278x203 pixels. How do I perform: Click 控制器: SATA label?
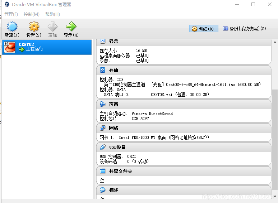click(x=112, y=90)
